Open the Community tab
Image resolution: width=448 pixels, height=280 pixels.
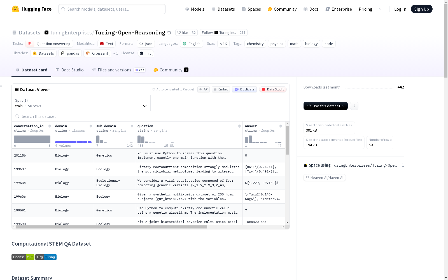pos(171,70)
